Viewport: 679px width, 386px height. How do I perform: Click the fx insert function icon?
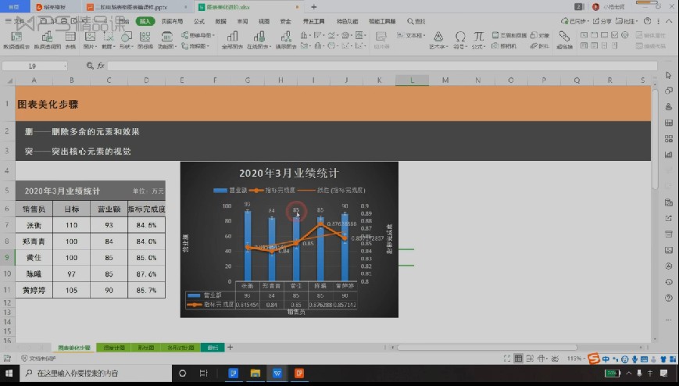(101, 66)
